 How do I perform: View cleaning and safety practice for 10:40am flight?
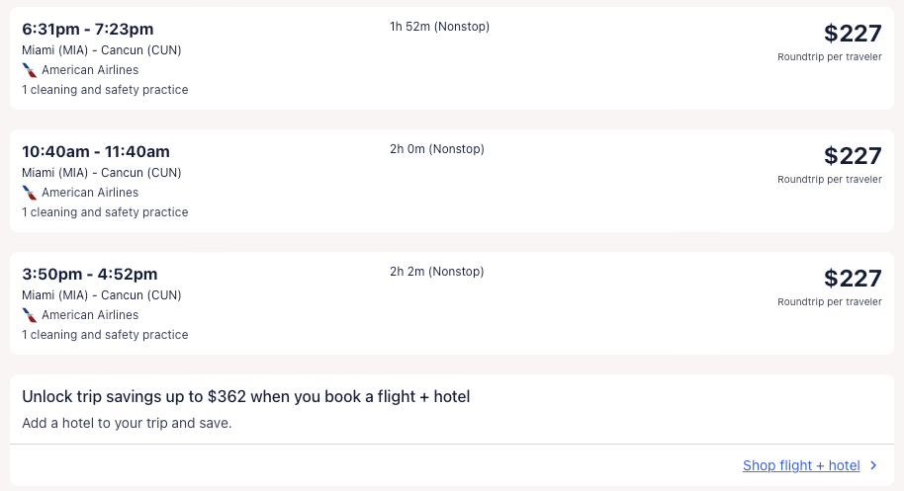(x=105, y=212)
